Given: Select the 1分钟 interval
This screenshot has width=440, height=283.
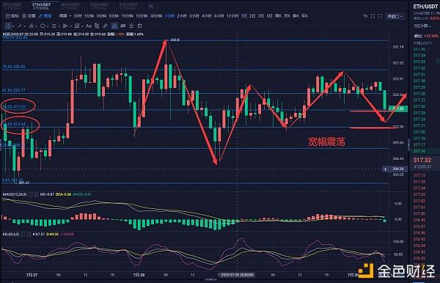Looking at the screenshot, I should (89, 16).
